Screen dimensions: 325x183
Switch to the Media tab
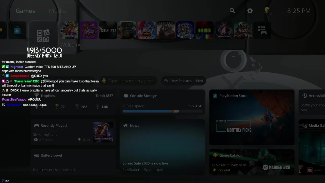pyautogui.click(x=57, y=11)
